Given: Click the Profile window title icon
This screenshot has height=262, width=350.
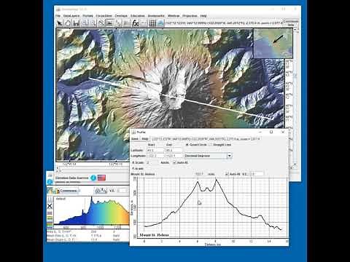Looking at the screenshot, I should tap(133, 132).
